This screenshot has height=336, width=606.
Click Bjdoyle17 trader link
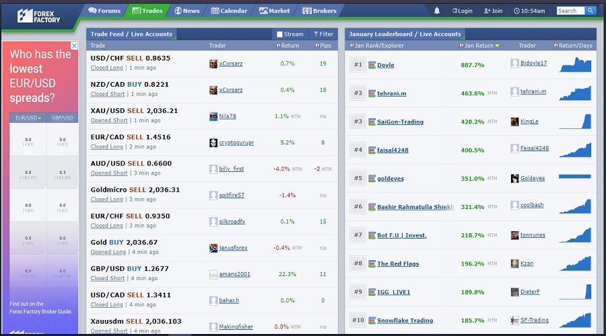click(x=533, y=63)
